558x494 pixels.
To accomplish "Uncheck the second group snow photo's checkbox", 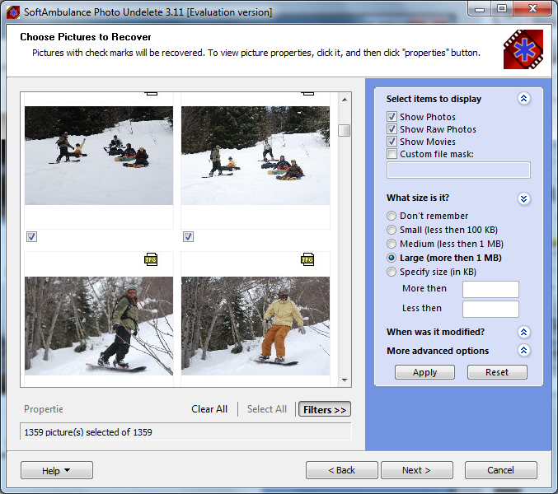I will click(x=188, y=236).
